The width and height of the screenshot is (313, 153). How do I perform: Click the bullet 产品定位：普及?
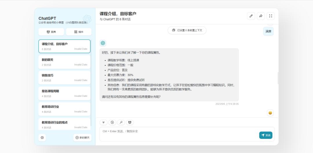click(118, 70)
